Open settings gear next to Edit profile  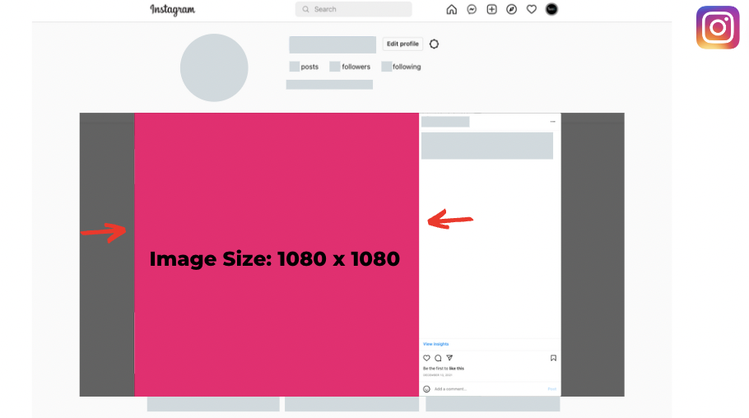[434, 44]
